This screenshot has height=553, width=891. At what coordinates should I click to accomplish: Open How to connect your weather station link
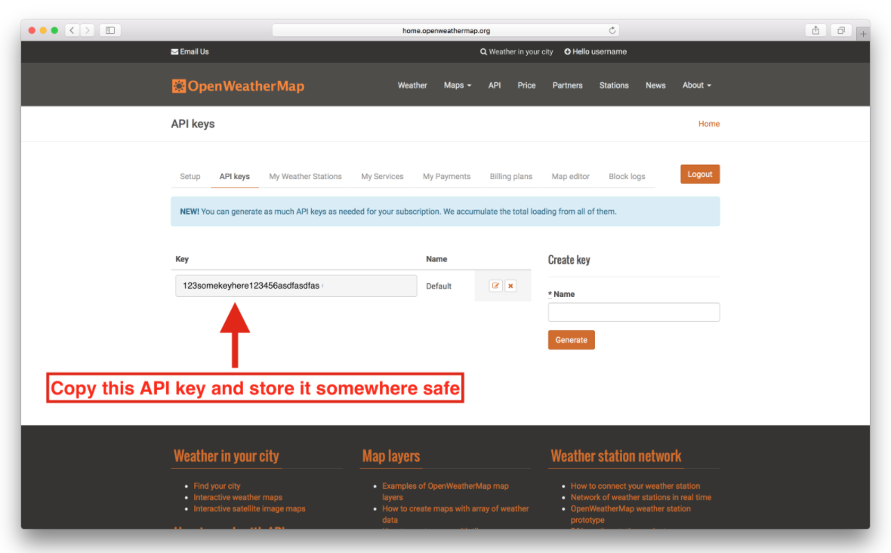point(635,486)
